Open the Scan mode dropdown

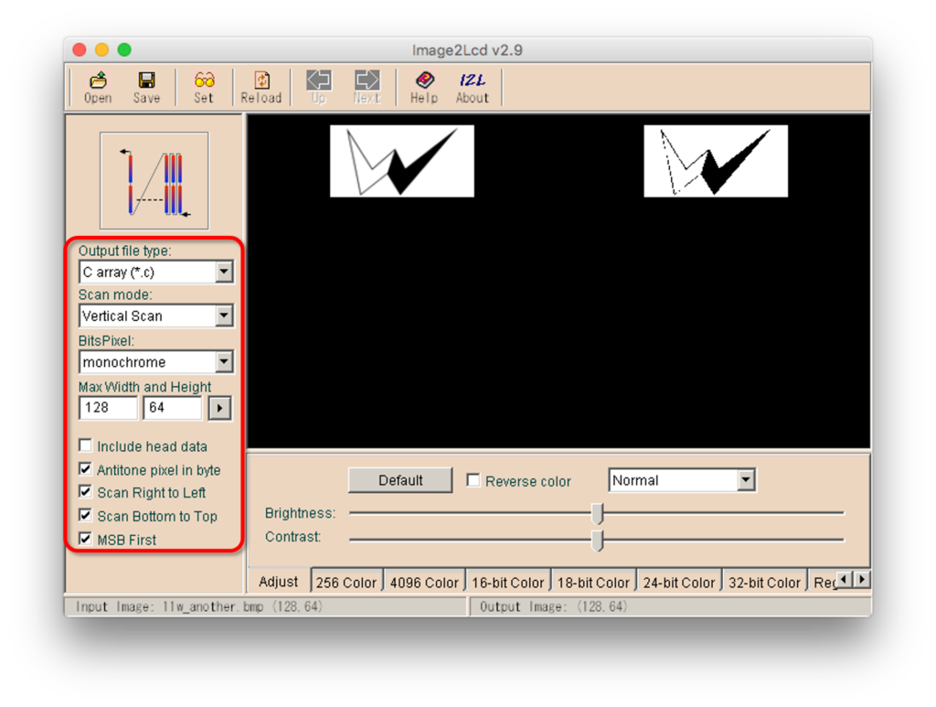(224, 316)
